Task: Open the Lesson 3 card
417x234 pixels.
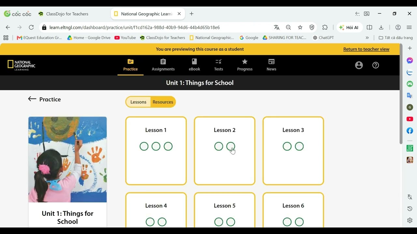Action: (293, 151)
